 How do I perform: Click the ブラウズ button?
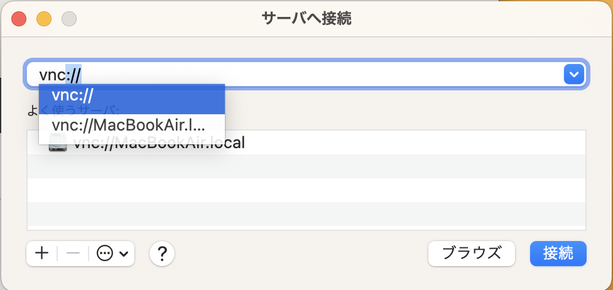pos(471,254)
